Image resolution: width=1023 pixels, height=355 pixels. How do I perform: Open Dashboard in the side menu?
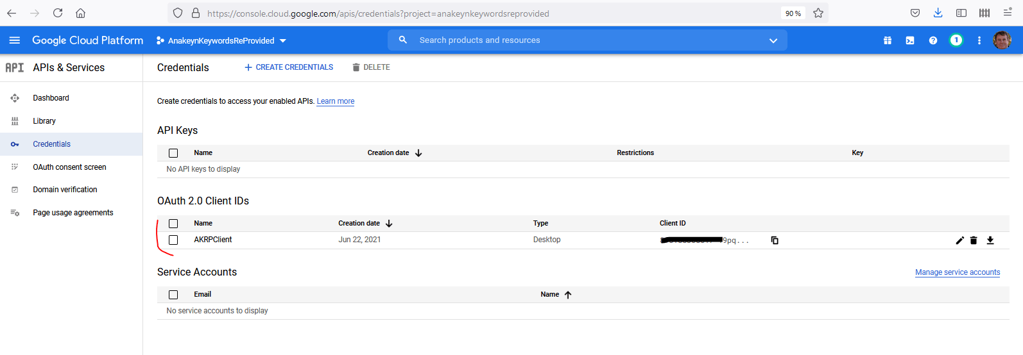coord(51,98)
